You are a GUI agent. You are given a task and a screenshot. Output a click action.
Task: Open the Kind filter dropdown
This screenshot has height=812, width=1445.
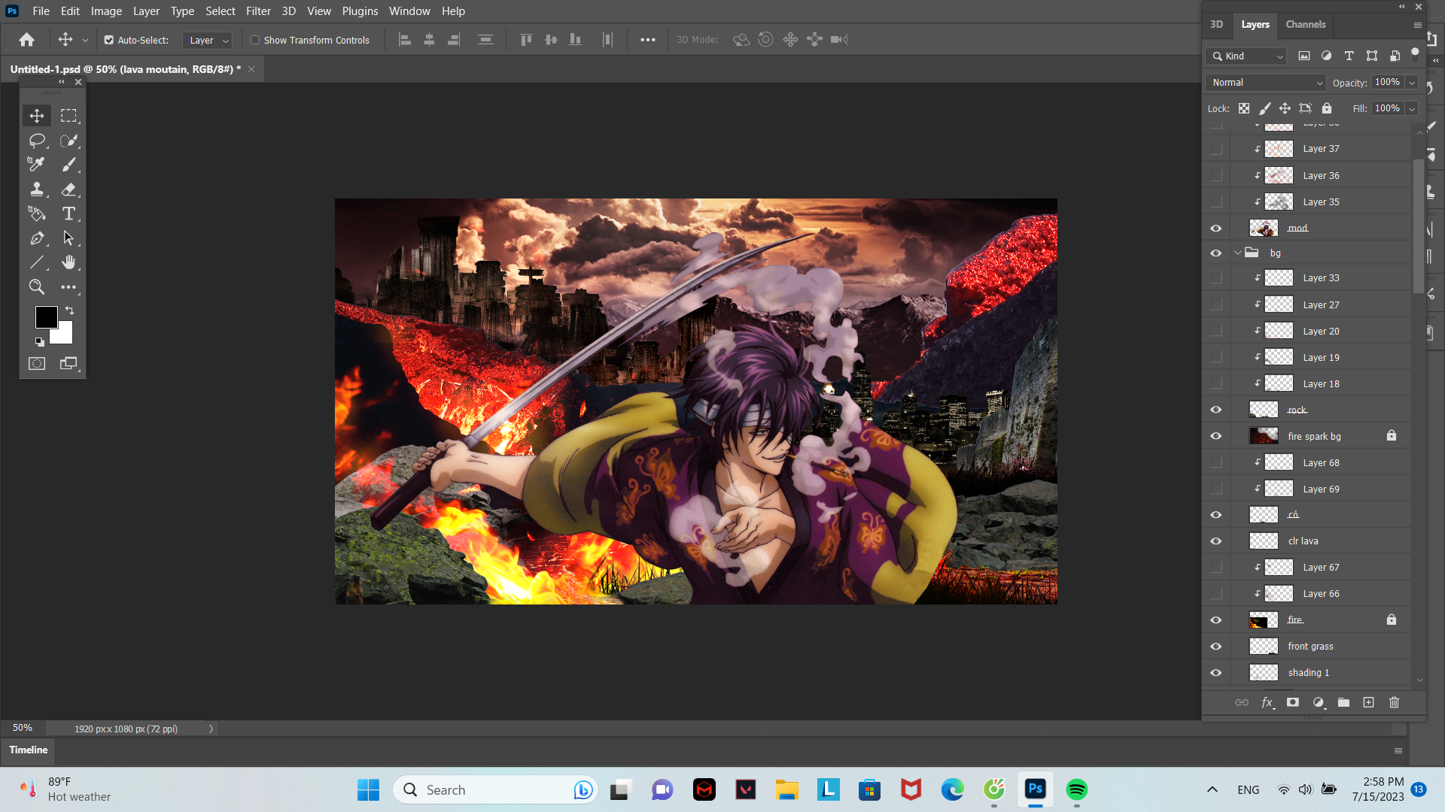point(1247,56)
